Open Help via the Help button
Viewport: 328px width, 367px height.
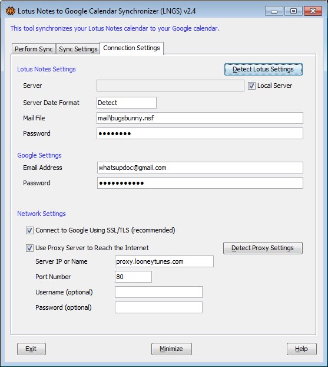pos(302,349)
